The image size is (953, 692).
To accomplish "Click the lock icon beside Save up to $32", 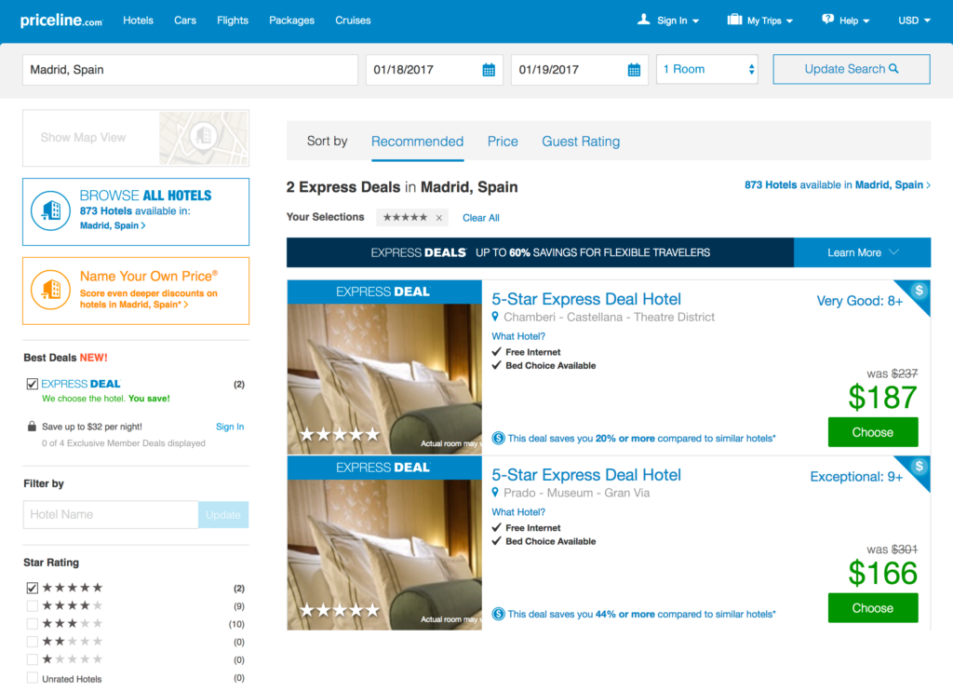I will tap(32, 427).
